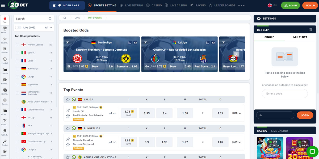Expand the All filter dropdown

pos(48,27)
